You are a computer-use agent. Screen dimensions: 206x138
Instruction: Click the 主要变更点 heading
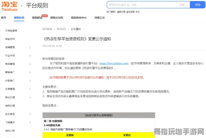50,87
